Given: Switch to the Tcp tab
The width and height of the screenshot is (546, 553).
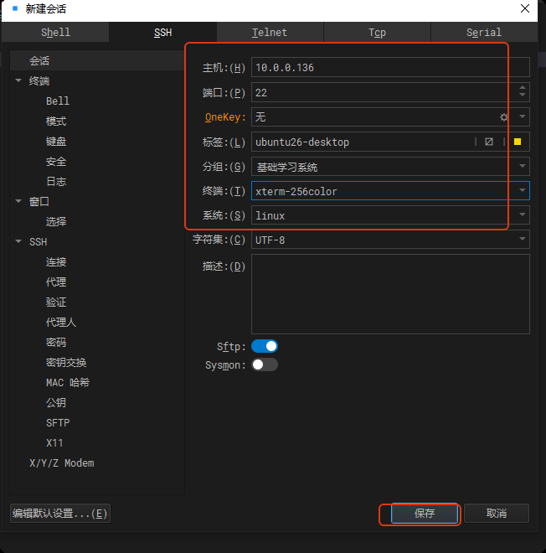Looking at the screenshot, I should [x=377, y=32].
